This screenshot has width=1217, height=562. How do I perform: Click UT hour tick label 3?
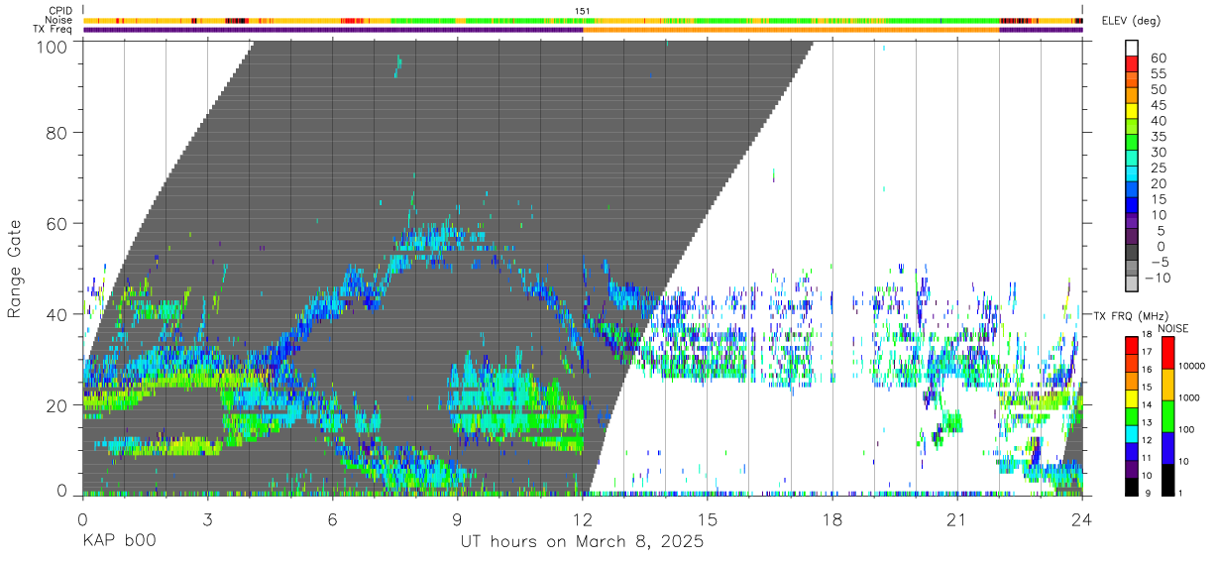click(x=207, y=519)
